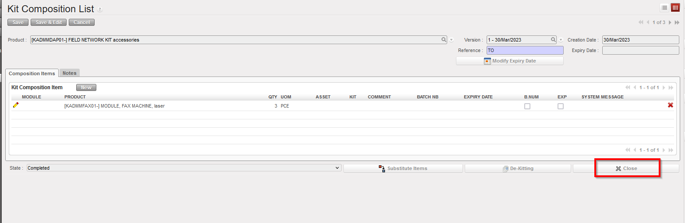Delete FAX MACHINE line red cross

670,105
